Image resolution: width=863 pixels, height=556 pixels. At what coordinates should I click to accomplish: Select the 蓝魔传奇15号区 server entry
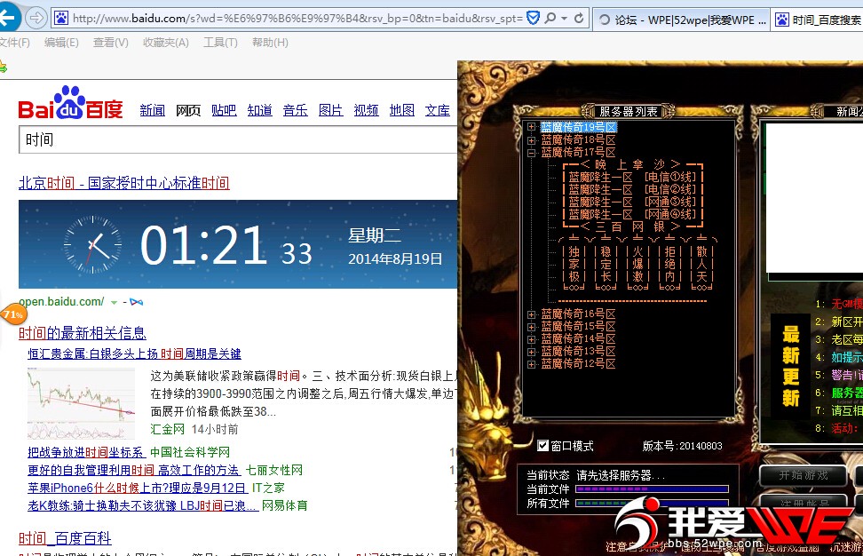pyautogui.click(x=578, y=326)
